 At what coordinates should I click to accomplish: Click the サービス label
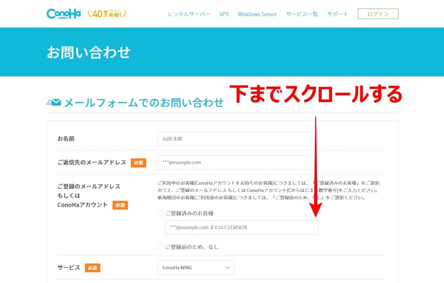69,267
